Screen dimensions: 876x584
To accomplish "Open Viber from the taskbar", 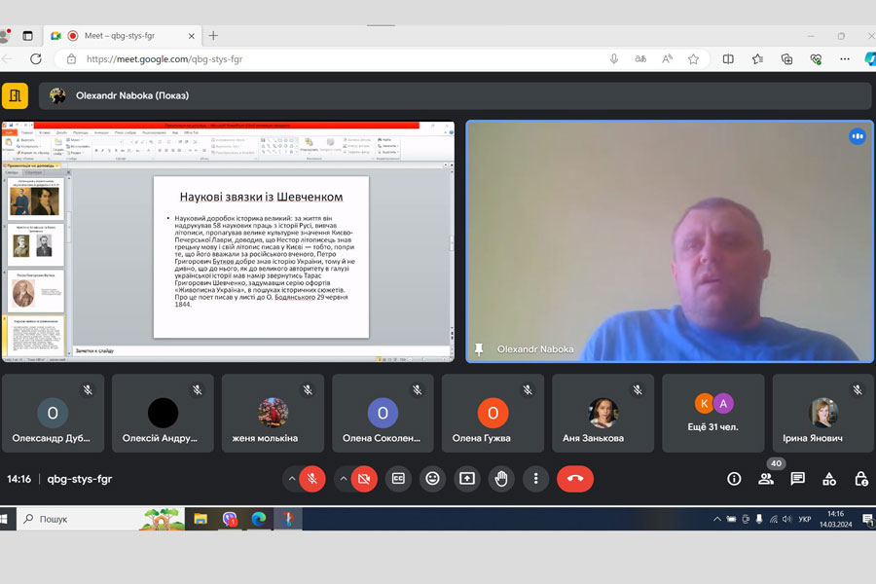I will coord(230,519).
